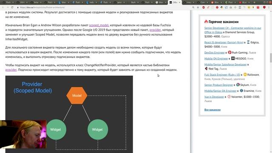Switch to the '264' GitHub tab

click(x=22, y=3)
